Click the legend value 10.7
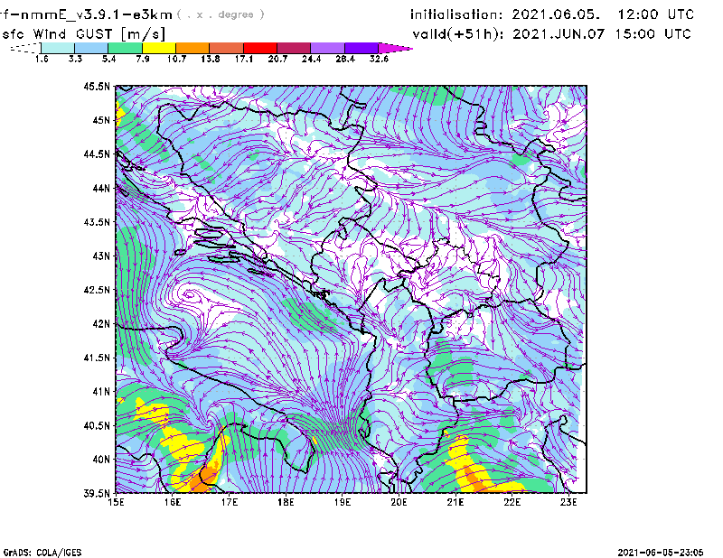This screenshot has width=723, height=558. tap(176, 59)
